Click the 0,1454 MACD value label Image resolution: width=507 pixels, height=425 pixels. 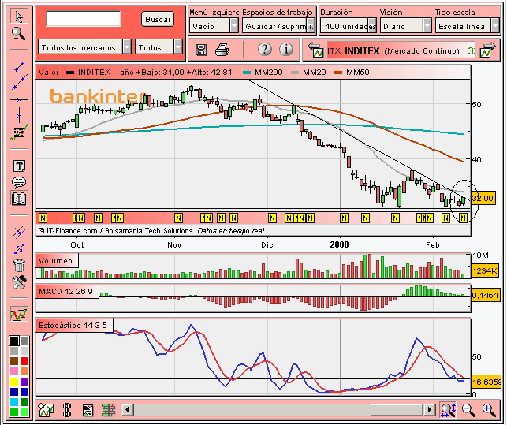pos(485,295)
